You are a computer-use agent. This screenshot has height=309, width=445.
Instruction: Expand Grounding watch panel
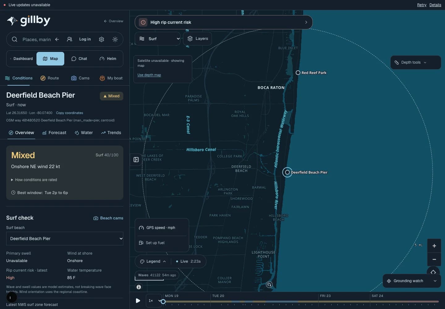pos(412,281)
